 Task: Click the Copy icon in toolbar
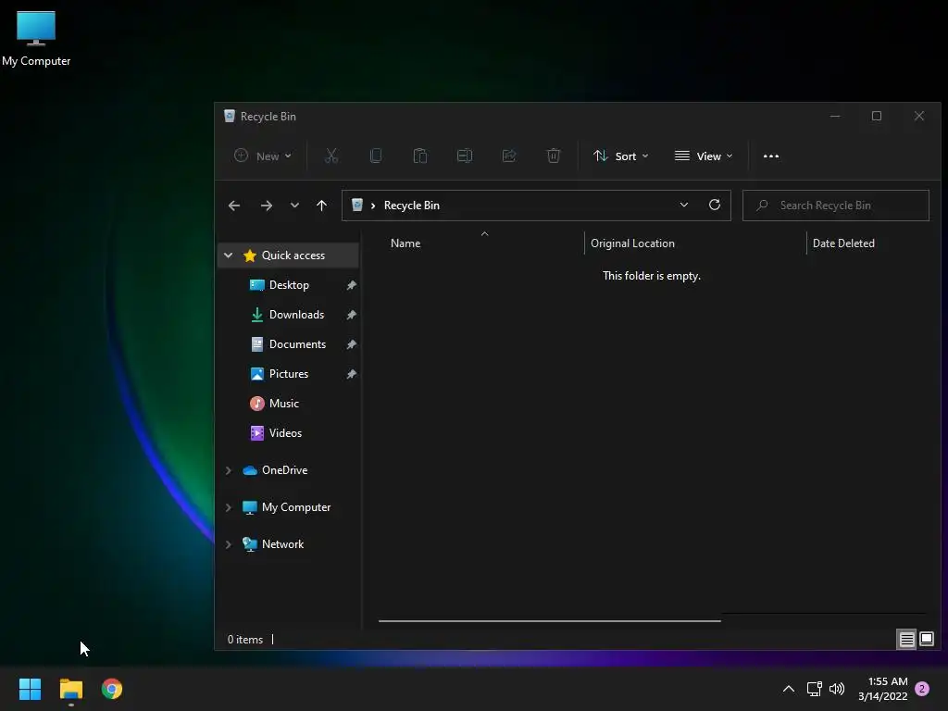376,156
